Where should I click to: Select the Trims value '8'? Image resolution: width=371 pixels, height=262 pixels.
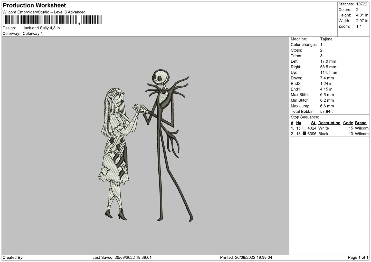point(321,56)
